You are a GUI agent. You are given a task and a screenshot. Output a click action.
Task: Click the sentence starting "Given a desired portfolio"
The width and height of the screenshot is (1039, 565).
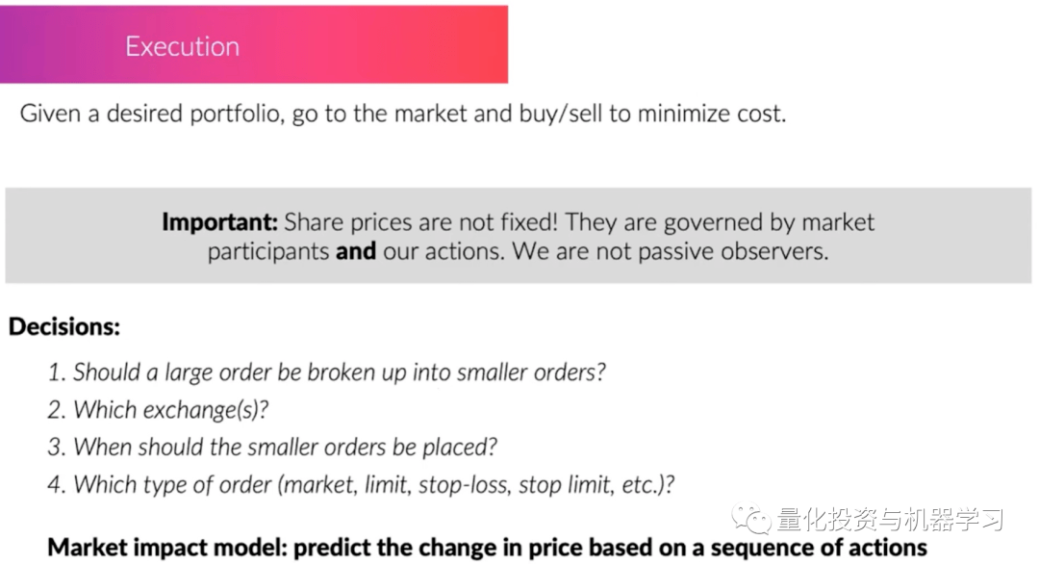coord(402,114)
